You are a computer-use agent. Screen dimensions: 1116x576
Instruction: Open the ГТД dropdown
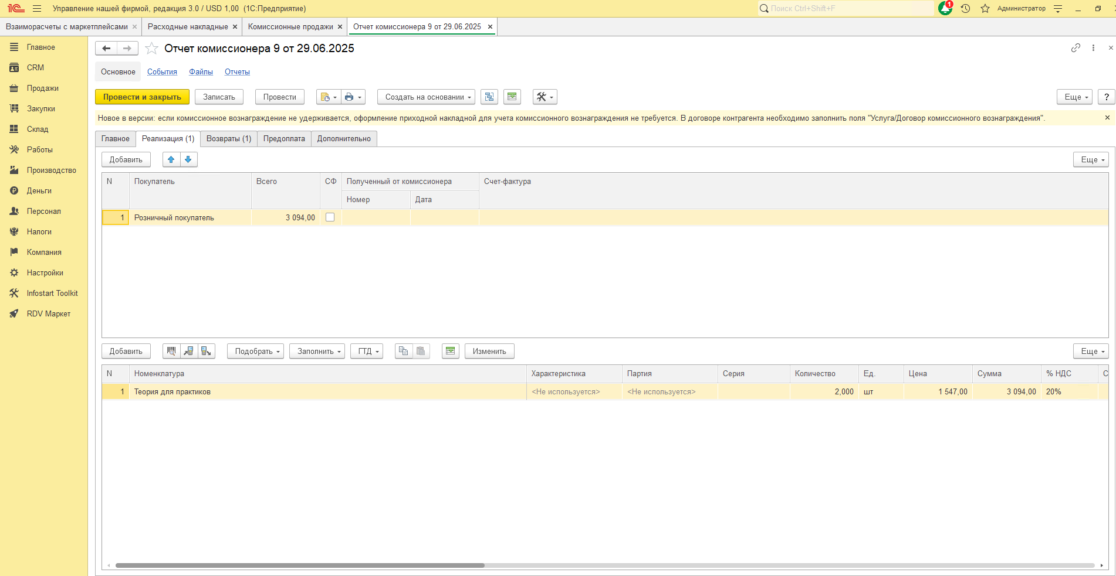click(367, 351)
